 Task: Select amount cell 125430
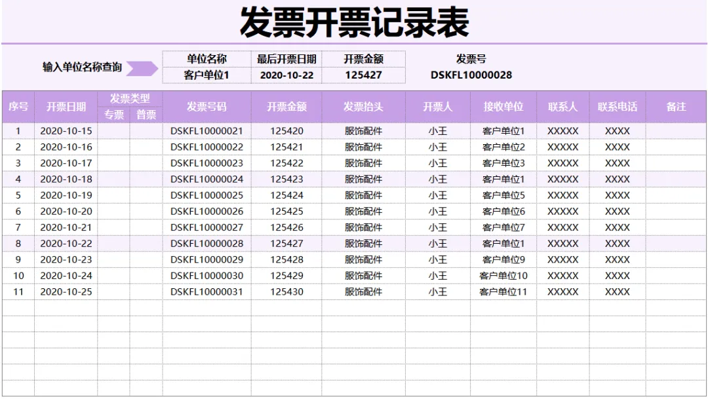tap(286, 292)
